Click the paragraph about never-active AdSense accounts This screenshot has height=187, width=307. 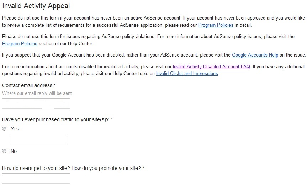tap(107, 18)
